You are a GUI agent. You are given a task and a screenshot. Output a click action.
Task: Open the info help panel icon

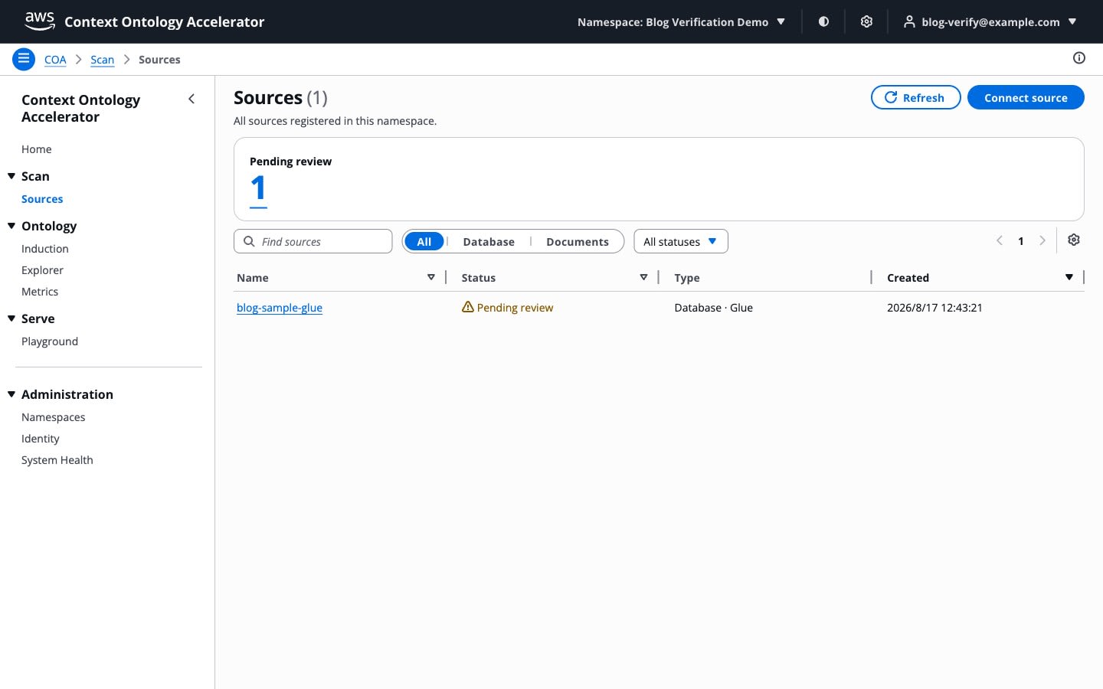1079,58
